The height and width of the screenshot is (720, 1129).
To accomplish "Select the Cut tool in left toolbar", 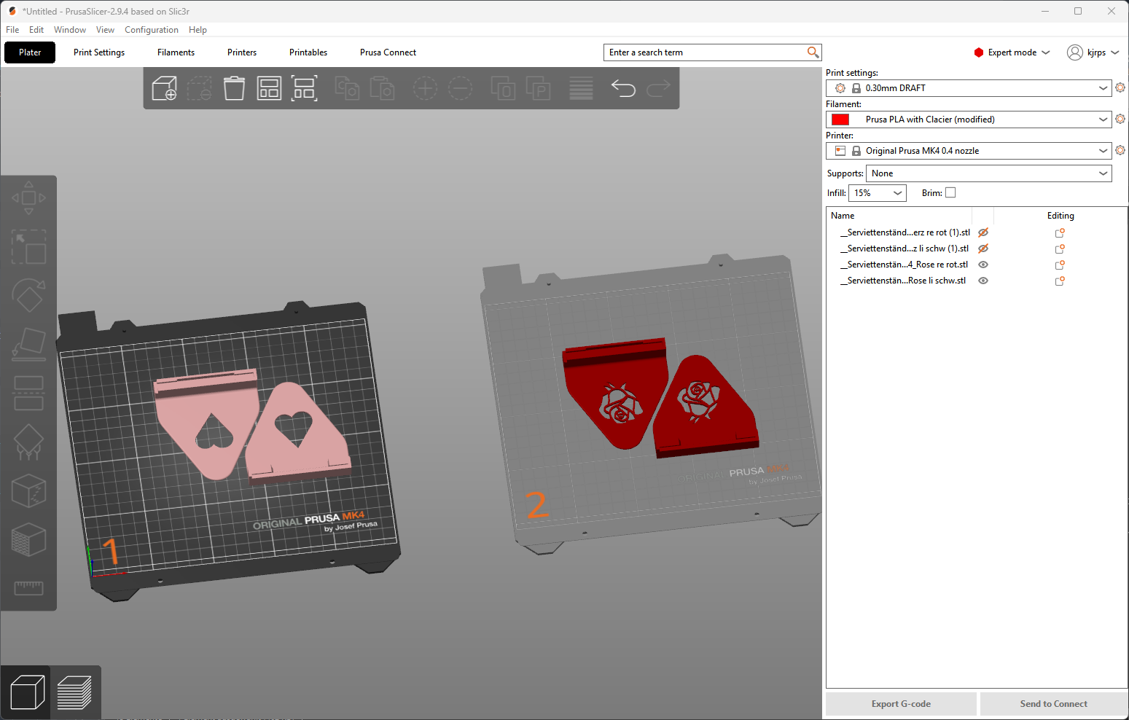I will [x=28, y=393].
